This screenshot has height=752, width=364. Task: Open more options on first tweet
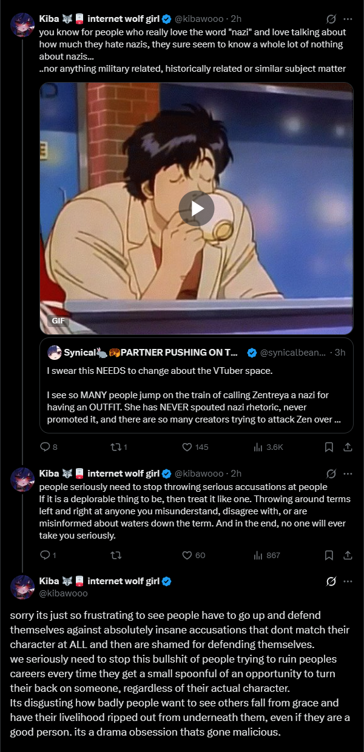coord(348,19)
